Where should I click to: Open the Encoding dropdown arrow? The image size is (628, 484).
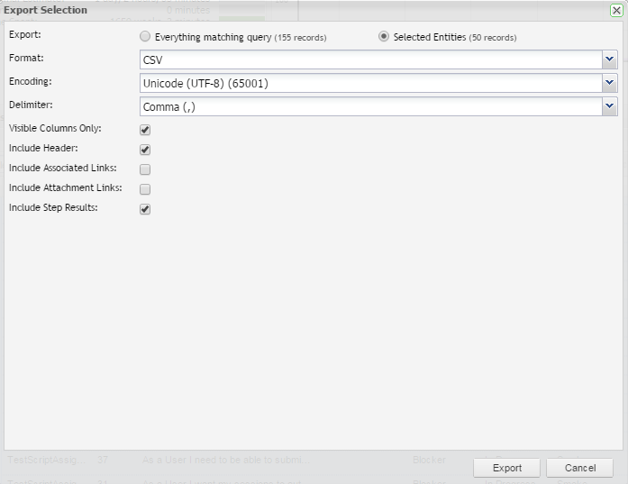tap(610, 83)
